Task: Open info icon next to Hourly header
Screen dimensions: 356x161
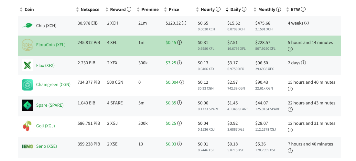Action: point(218,9)
